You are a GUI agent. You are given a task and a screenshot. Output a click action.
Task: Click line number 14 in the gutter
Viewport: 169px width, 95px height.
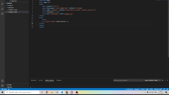(x=32, y=23)
